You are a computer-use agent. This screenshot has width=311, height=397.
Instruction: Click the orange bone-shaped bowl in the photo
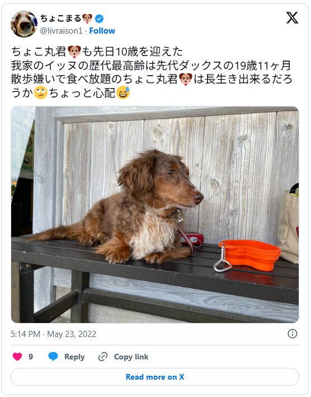249,255
